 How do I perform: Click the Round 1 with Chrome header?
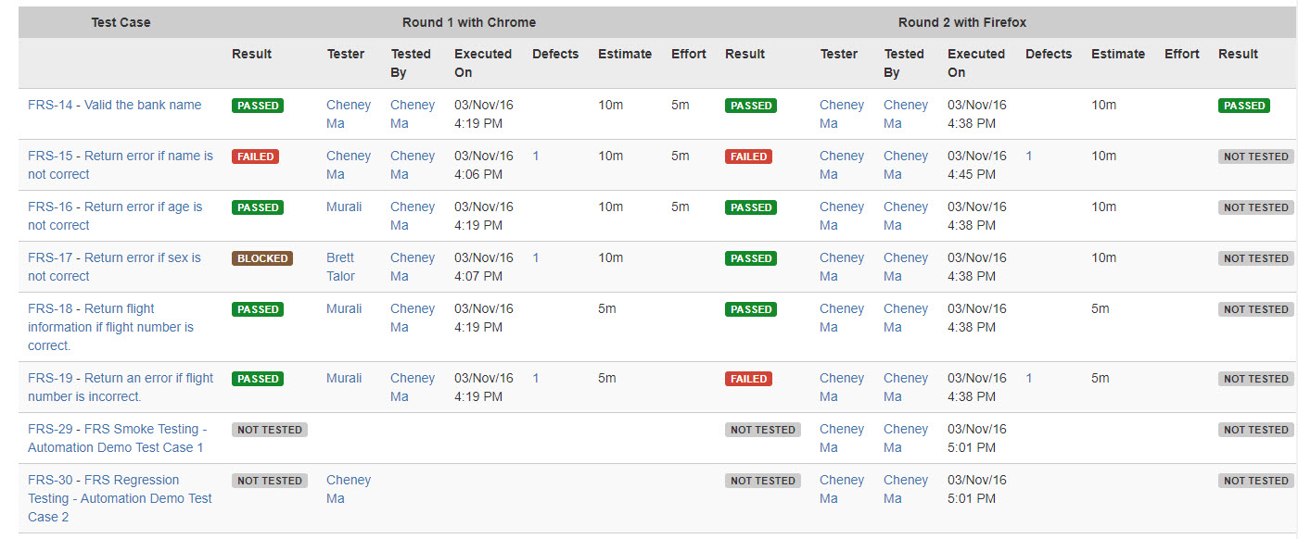click(x=468, y=22)
